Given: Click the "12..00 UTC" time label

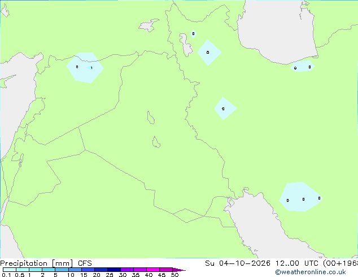Looking at the screenshot, I should coord(296,263).
